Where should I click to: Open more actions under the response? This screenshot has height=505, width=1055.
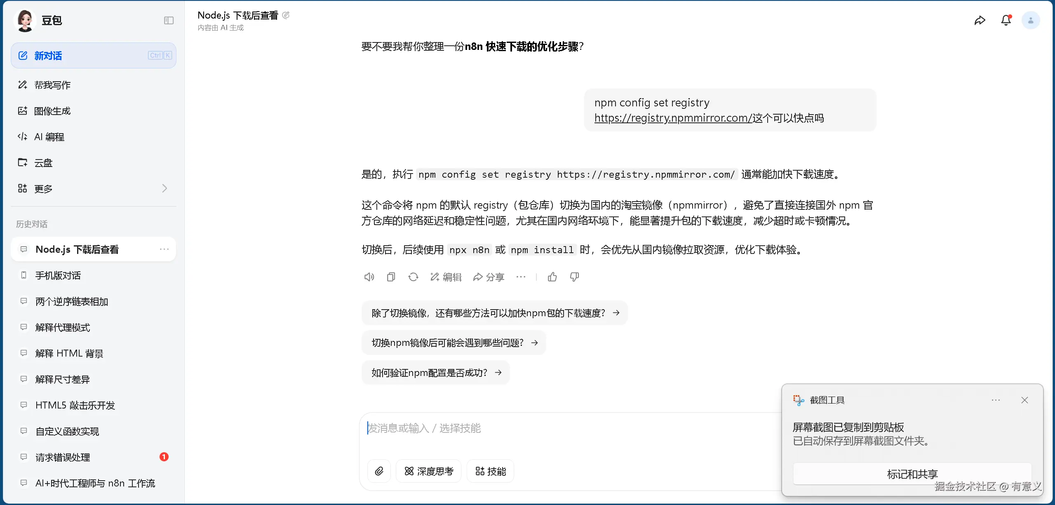click(521, 277)
